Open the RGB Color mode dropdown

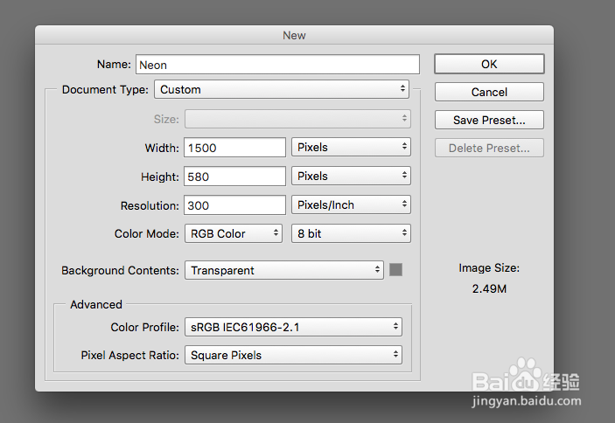[x=234, y=233]
